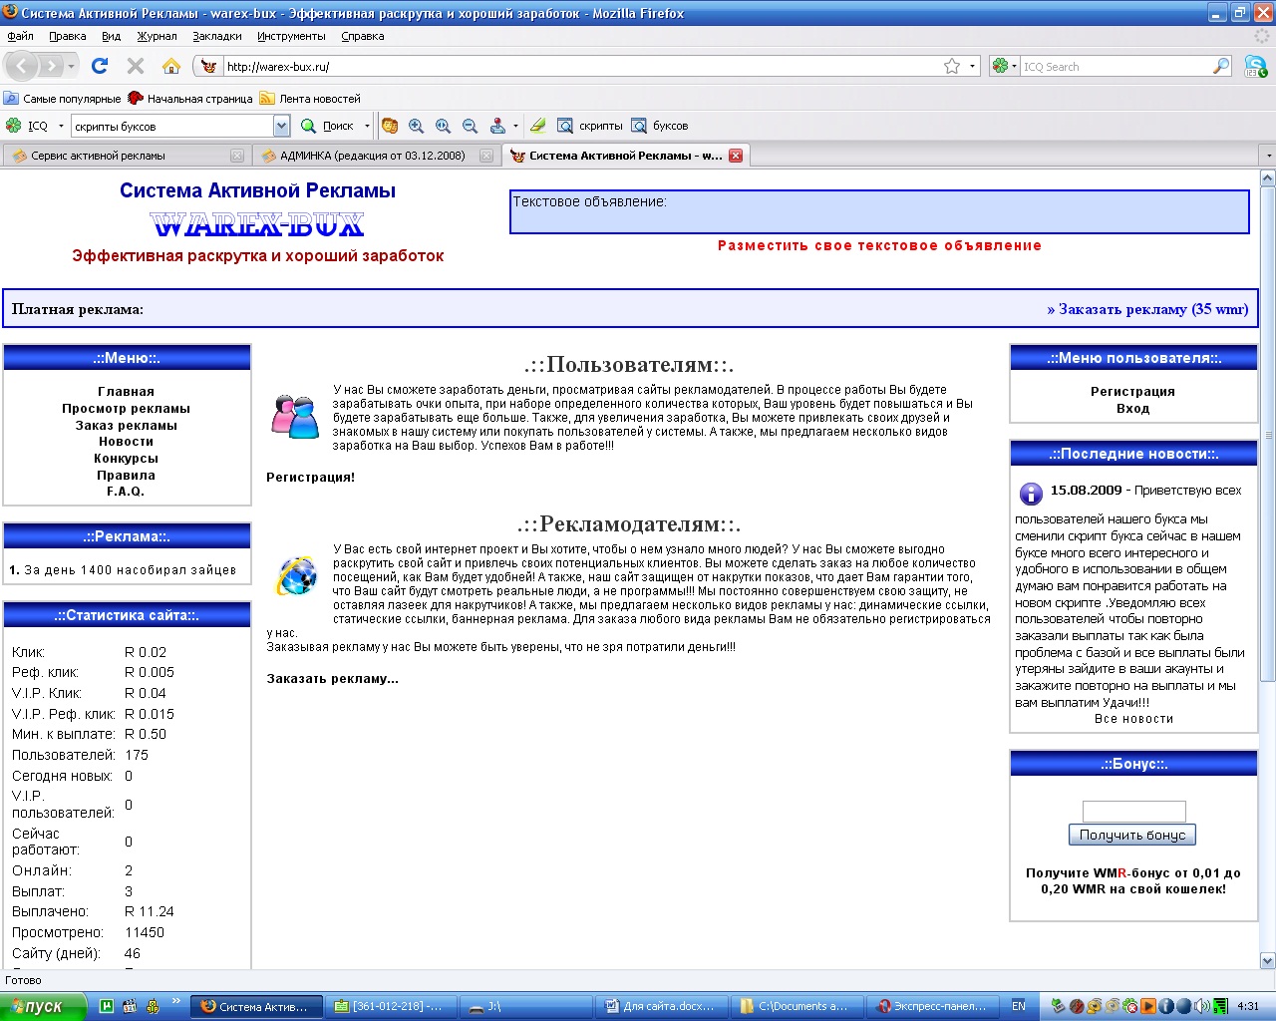The width and height of the screenshot is (1276, 1021).
Task: Expand the ICQ toolbar menu arrow
Action: tap(61, 126)
